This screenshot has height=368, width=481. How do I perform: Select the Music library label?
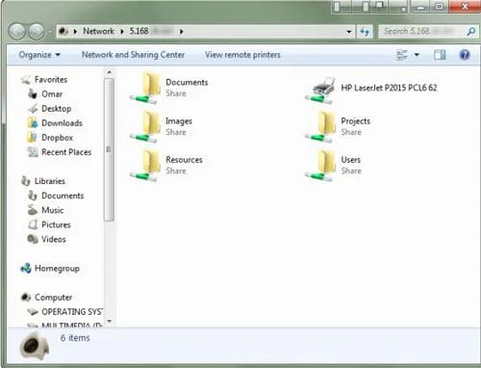53,210
